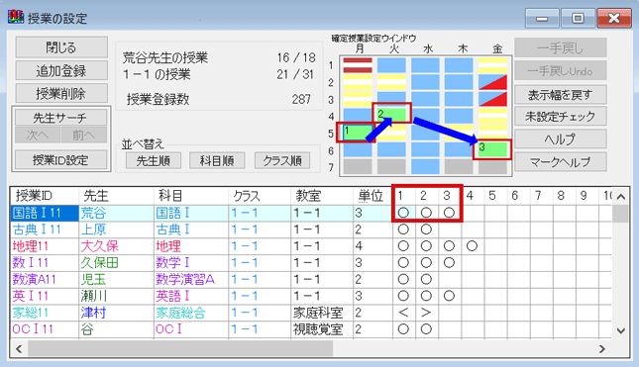This screenshot has width=639, height=367.
Task: Select the 授業ID column header
Action: (x=44, y=196)
